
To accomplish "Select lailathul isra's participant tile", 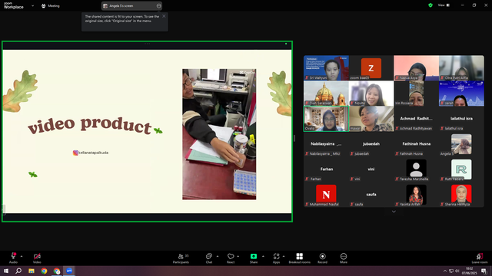I will click(x=461, y=119).
